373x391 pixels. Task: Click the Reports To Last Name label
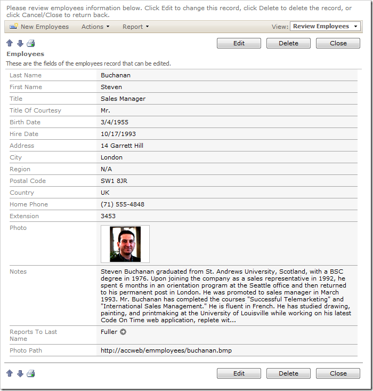[33, 336]
